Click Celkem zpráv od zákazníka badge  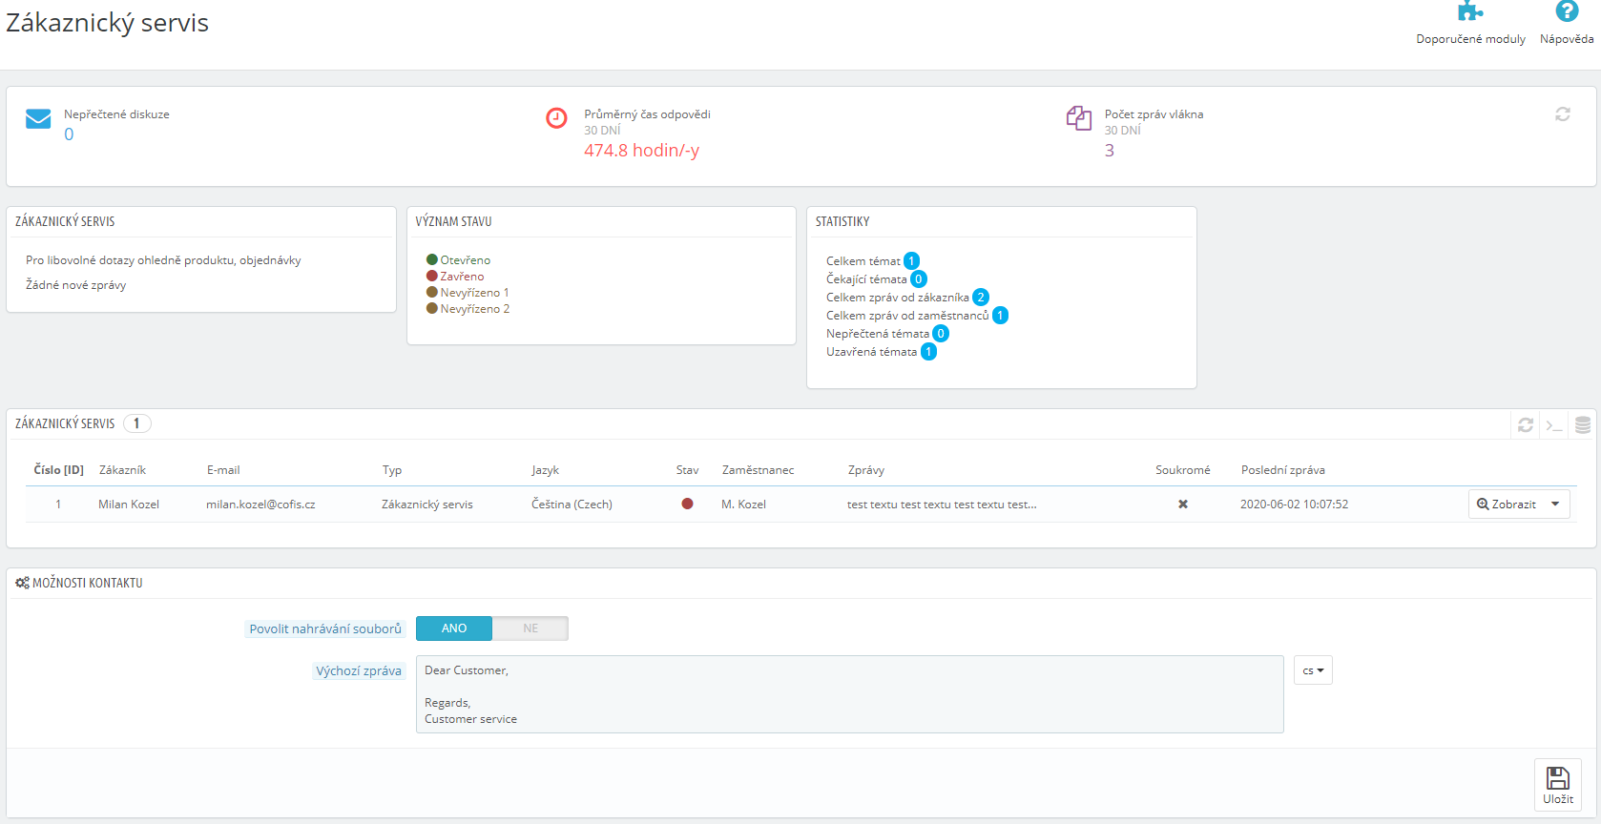(980, 298)
